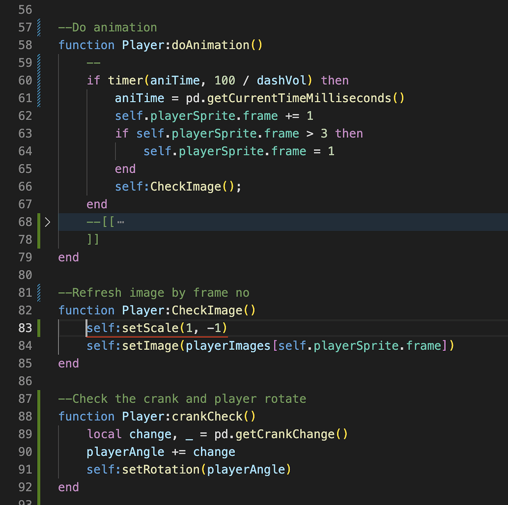
Task: Expand the folded comment block on line 68
Action: pos(48,222)
